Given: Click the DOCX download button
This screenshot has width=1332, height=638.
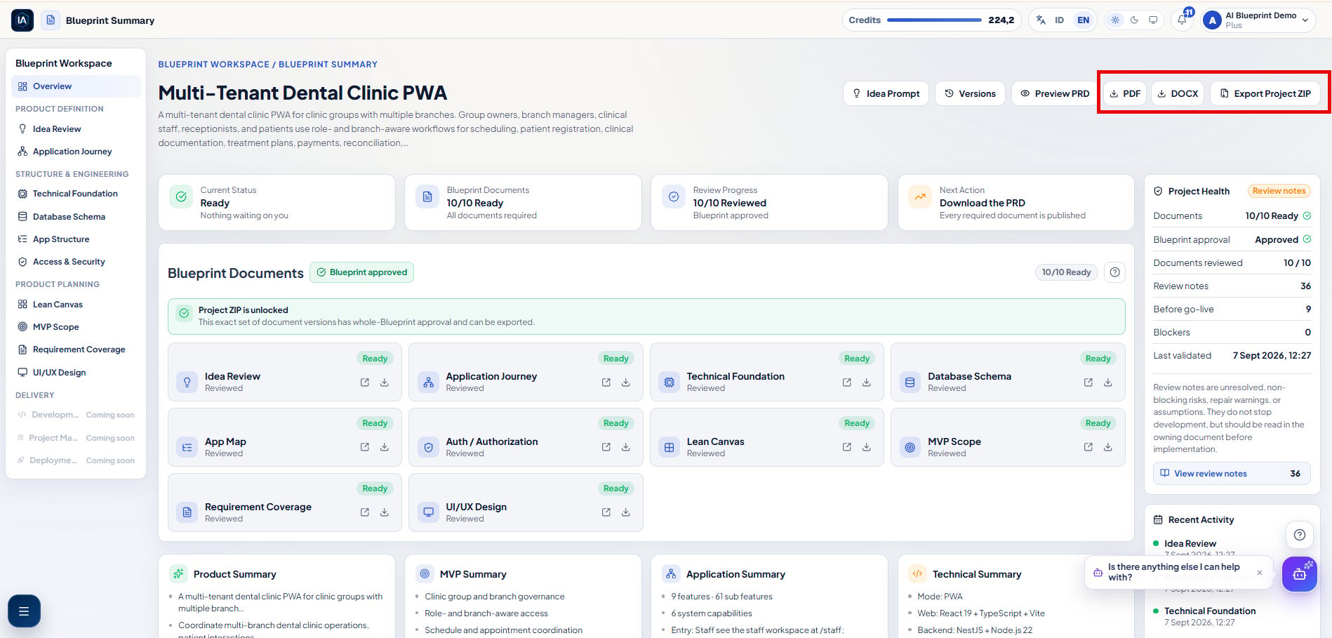Looking at the screenshot, I should coord(1178,93).
